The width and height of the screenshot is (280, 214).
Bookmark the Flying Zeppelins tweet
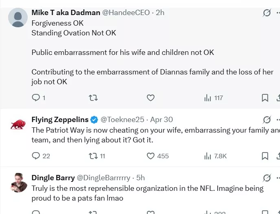[265, 156]
